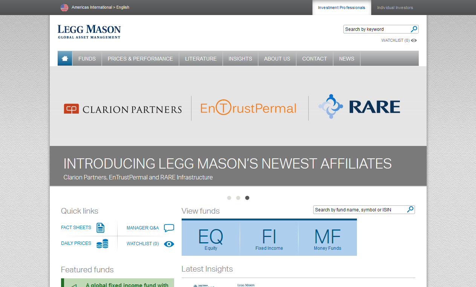
Task: Open the header WATCHLIST (0) link
Action: (x=395, y=41)
